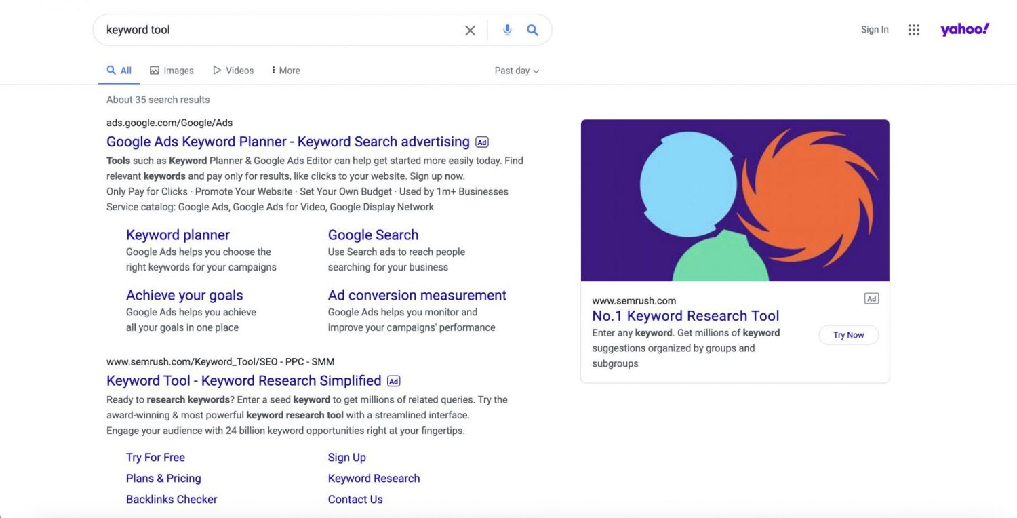Open the Backlinks Checker link
The height and width of the screenshot is (518, 1017).
[172, 500]
